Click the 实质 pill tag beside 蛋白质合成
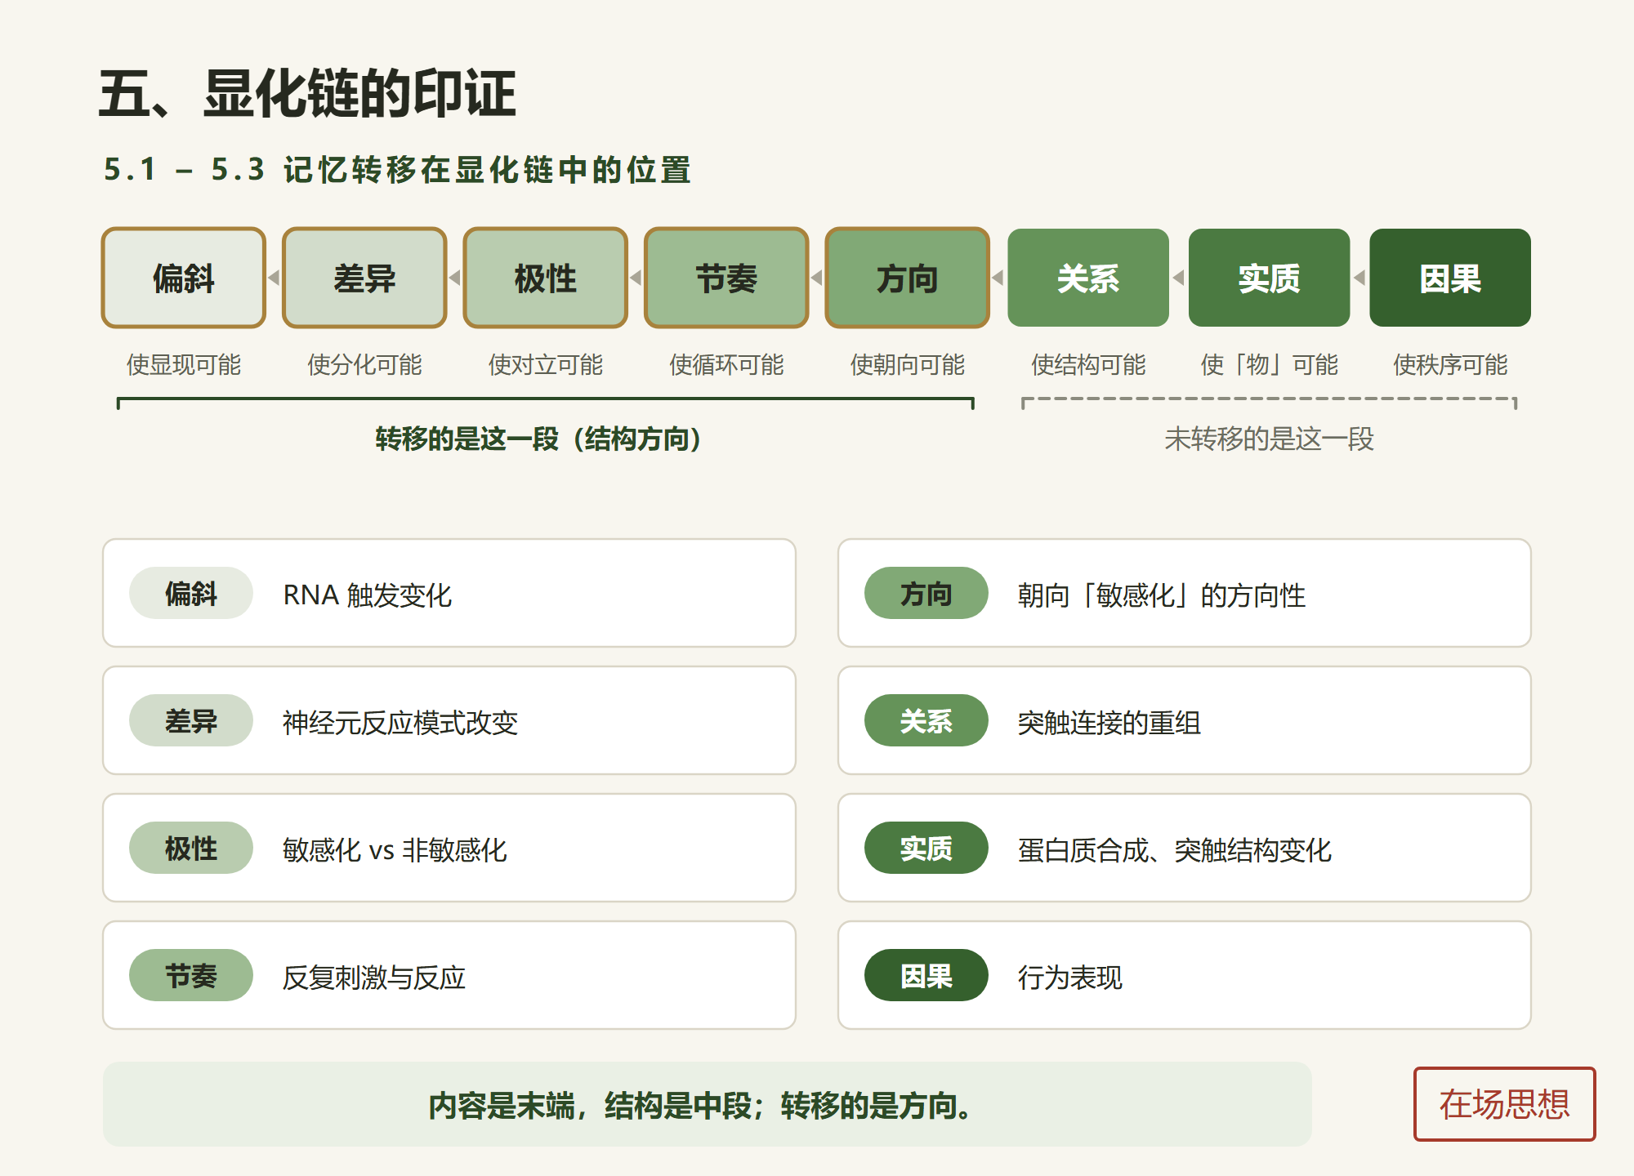Screen dimensions: 1634x1176 click(926, 848)
